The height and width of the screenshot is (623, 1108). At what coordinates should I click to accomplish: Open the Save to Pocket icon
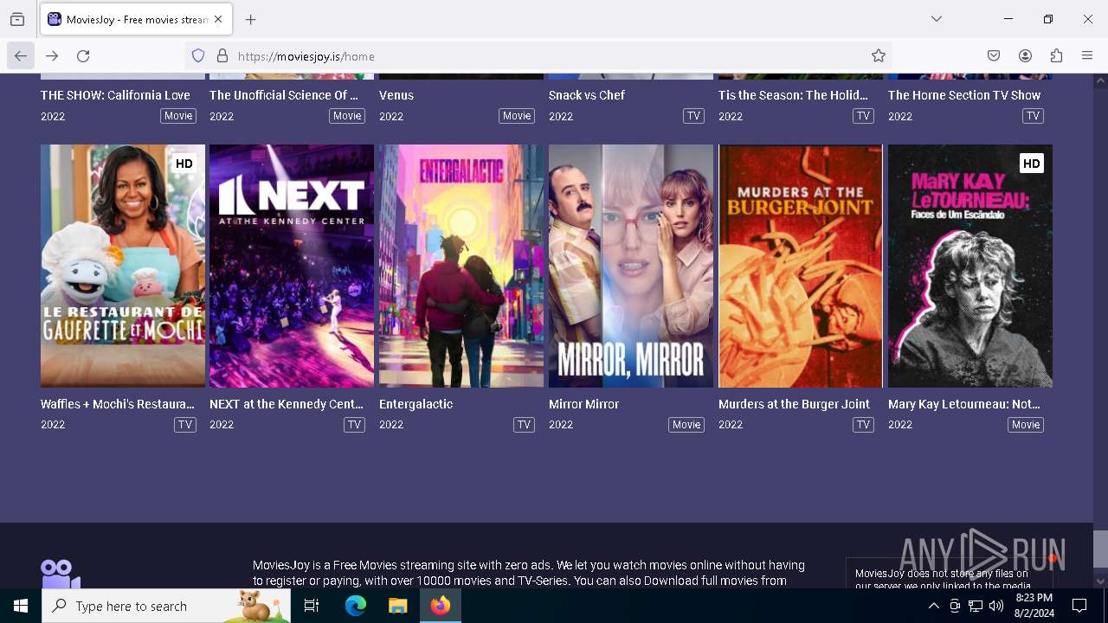[x=994, y=56]
